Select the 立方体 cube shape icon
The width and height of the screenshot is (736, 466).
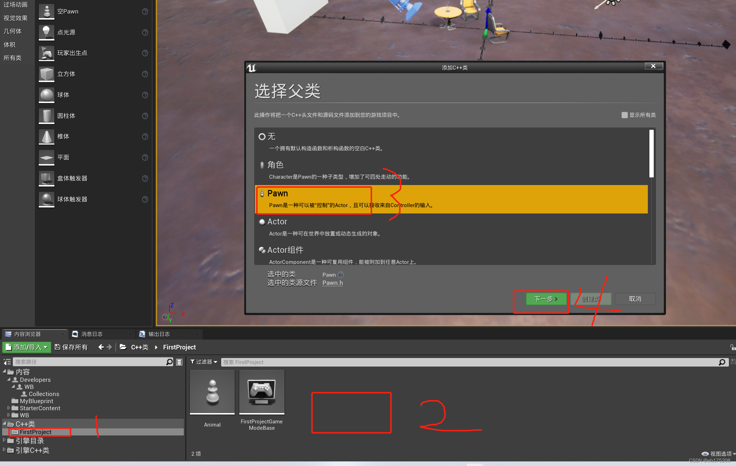46,74
